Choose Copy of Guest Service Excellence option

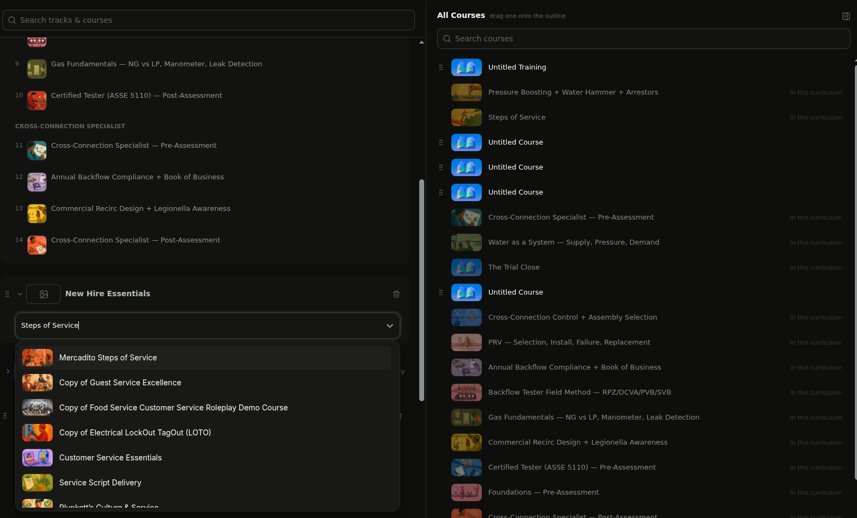coord(206,383)
